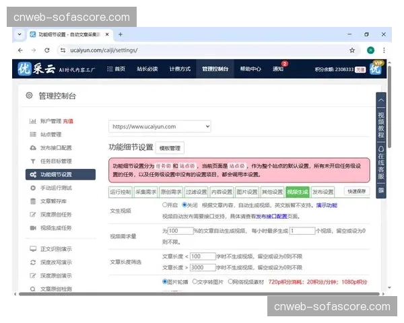The image size is (404, 323).
Task: Open a new browser tab
Action: click(x=121, y=34)
